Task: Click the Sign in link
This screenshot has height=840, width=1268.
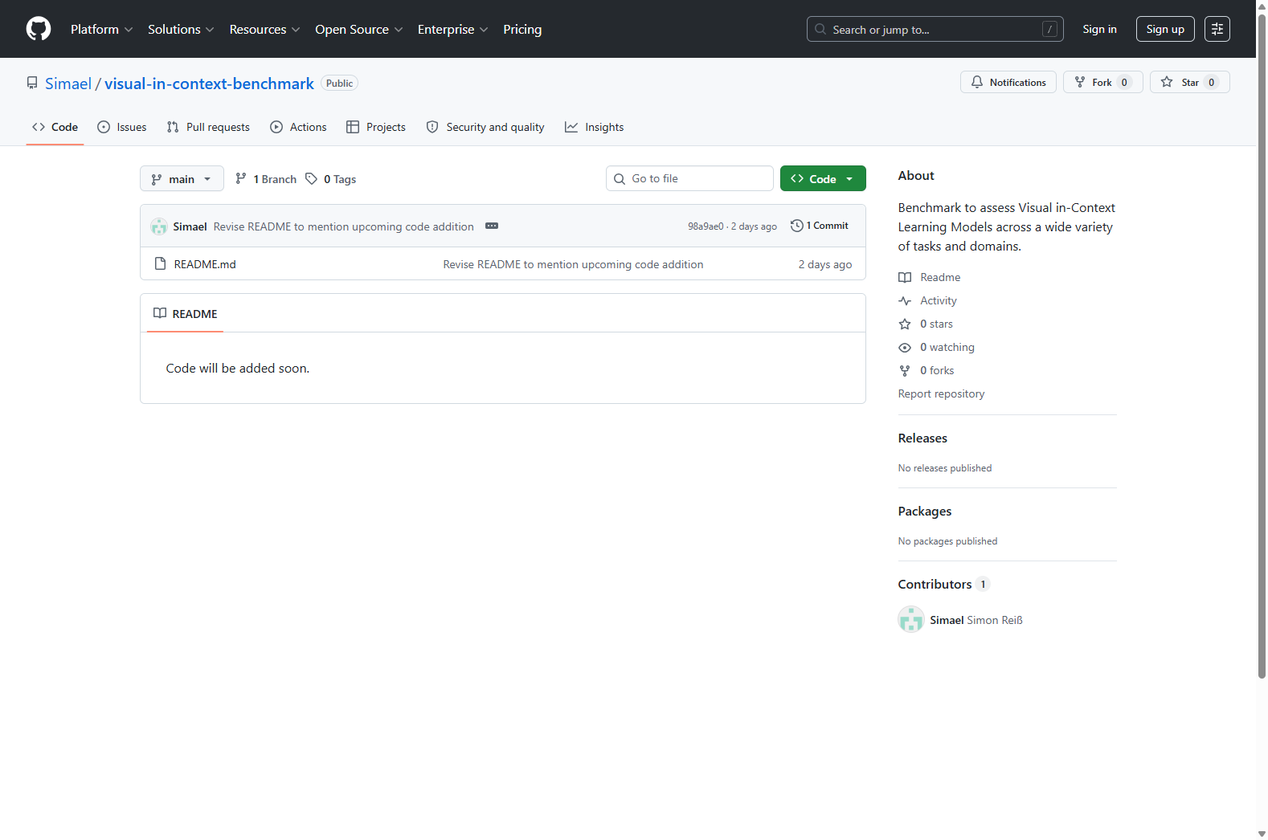Action: tap(1099, 29)
